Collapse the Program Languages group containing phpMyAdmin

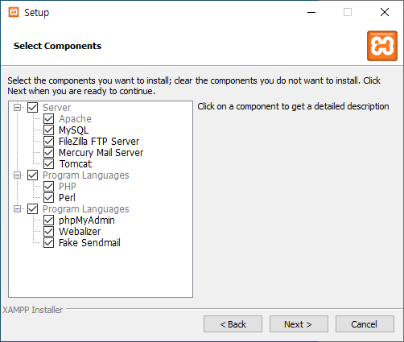tap(17, 209)
